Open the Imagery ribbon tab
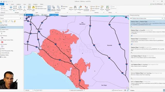The image size is (165, 92). 35,4
